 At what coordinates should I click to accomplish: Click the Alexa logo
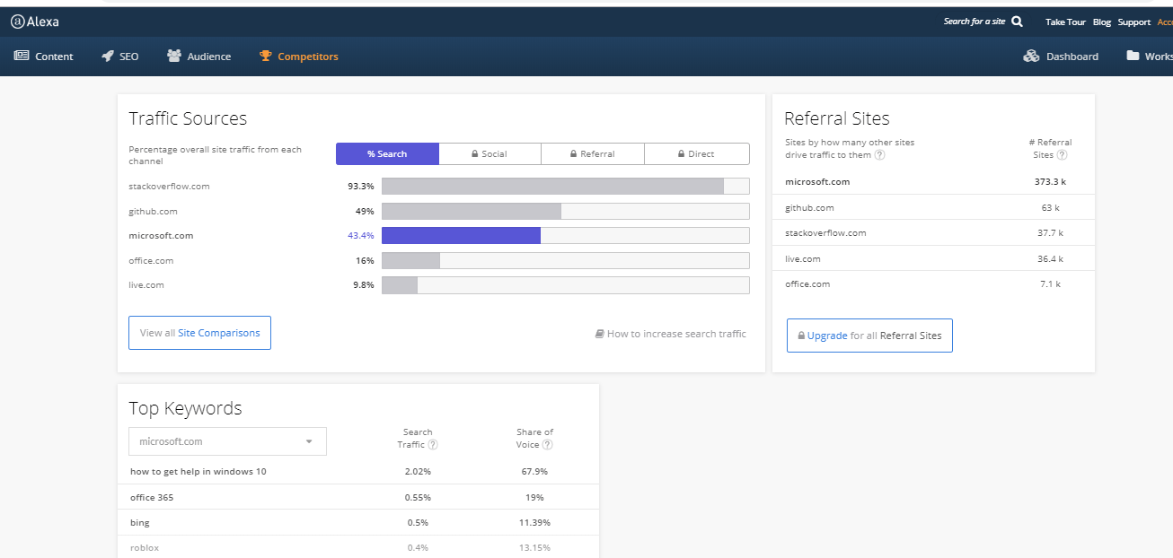[35, 22]
